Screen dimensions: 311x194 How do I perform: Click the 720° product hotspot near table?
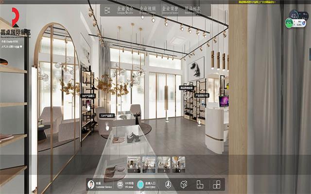click(106, 116)
